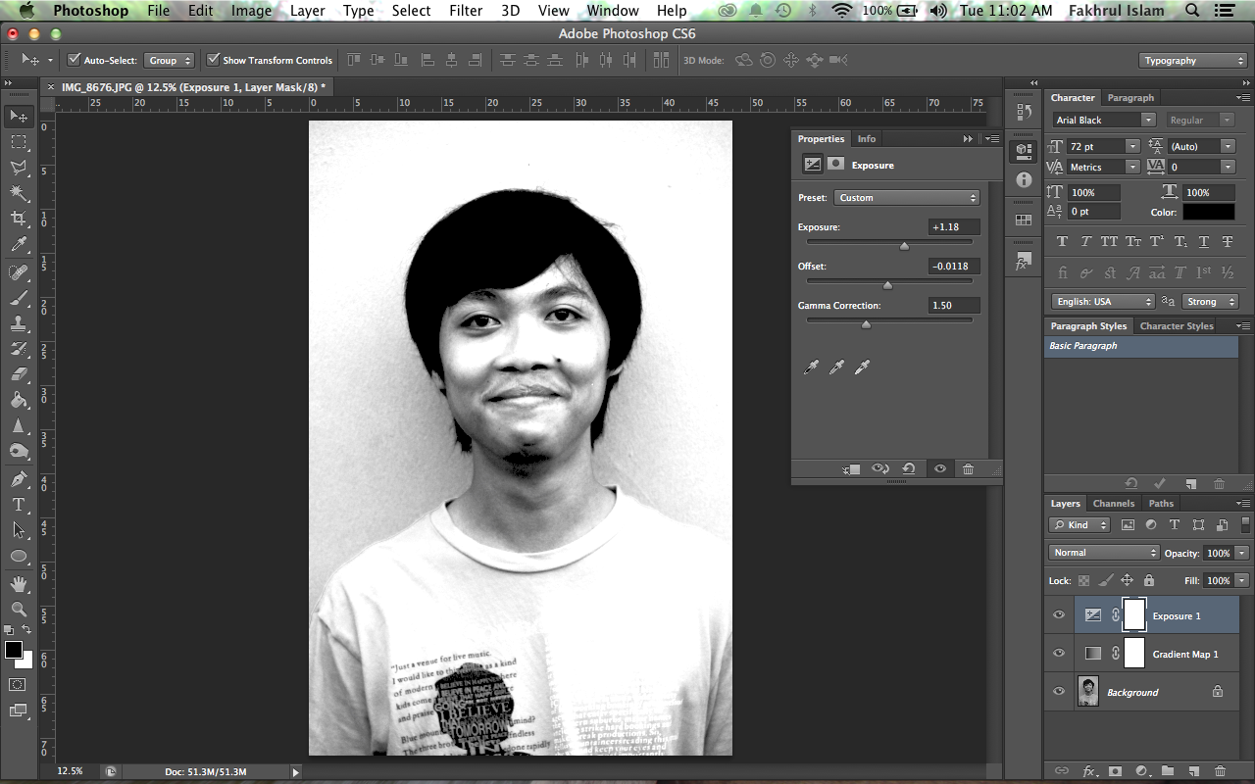The width and height of the screenshot is (1255, 784).
Task: Click the Exposure 1 layer mask thumbnail
Action: coord(1134,615)
